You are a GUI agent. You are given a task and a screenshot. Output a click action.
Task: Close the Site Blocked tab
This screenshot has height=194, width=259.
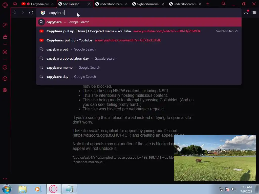coord(89,4)
